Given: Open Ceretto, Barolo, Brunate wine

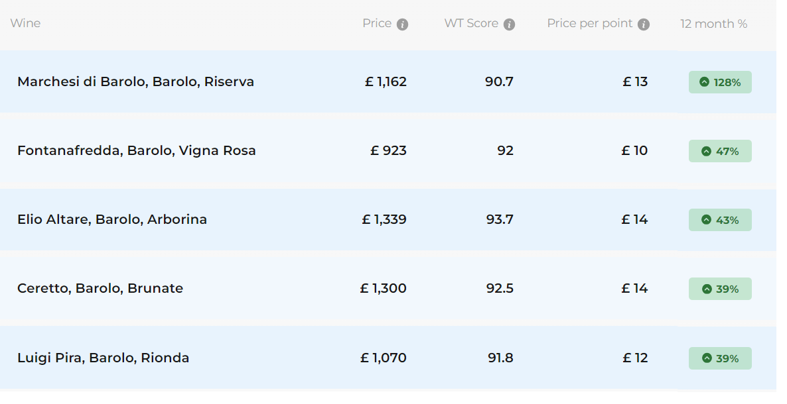Looking at the screenshot, I should coord(100,289).
